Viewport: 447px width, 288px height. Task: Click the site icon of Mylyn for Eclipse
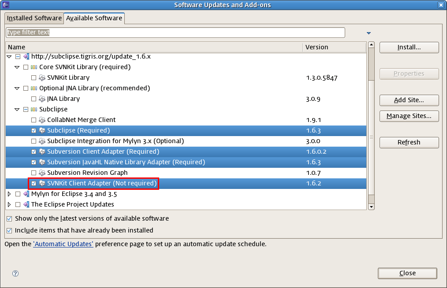coord(26,194)
